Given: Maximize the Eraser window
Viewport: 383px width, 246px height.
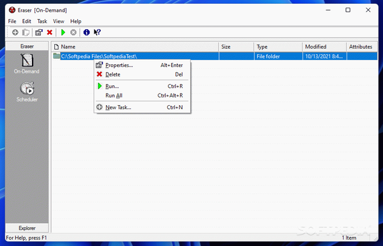Looking at the screenshot, I should pyautogui.click(x=348, y=10).
